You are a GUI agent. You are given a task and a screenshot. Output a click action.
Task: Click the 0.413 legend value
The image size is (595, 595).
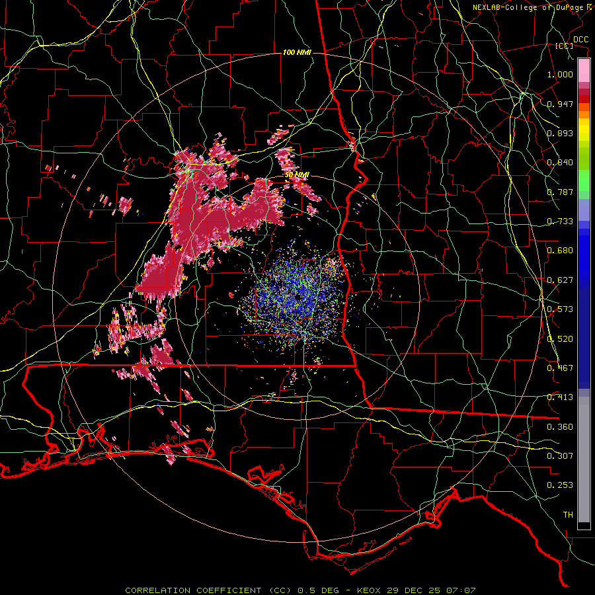tap(560, 397)
